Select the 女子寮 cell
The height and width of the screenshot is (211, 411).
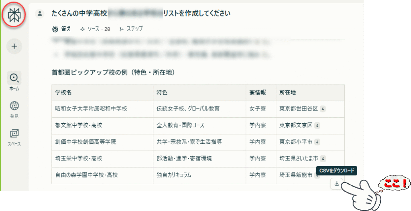[261, 109]
